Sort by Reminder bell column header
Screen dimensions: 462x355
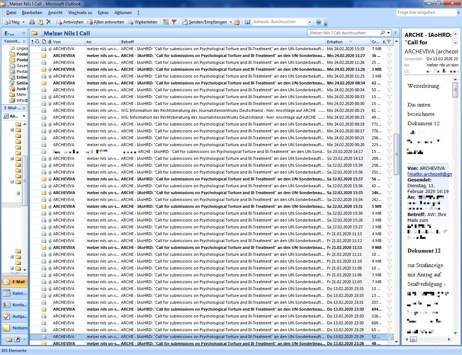[x=37, y=42]
